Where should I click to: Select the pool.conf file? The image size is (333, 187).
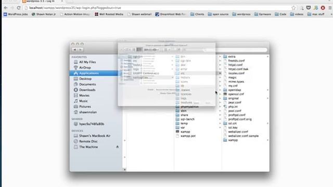click(x=235, y=111)
